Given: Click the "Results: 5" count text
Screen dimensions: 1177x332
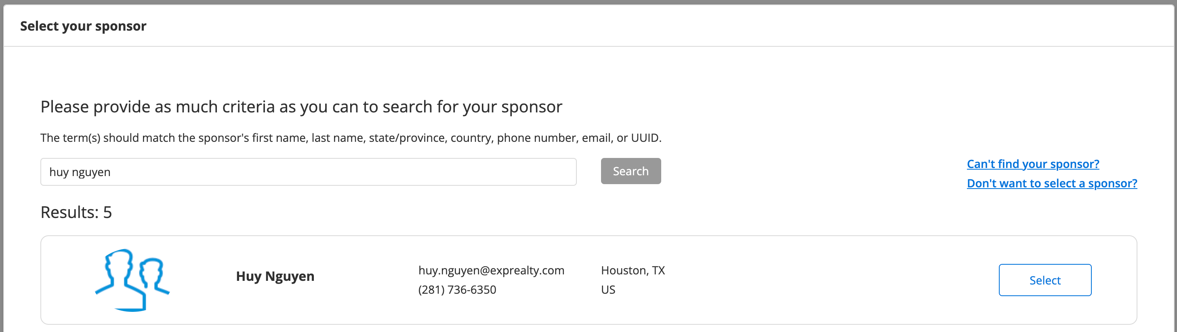Looking at the screenshot, I should [76, 212].
